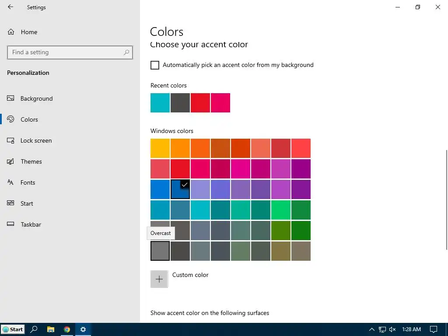Pick the dark purple swatch ending second row
The image size is (448, 336).
pos(301,169)
